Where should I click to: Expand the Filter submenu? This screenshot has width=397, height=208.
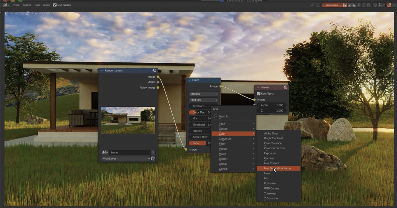[233, 144]
